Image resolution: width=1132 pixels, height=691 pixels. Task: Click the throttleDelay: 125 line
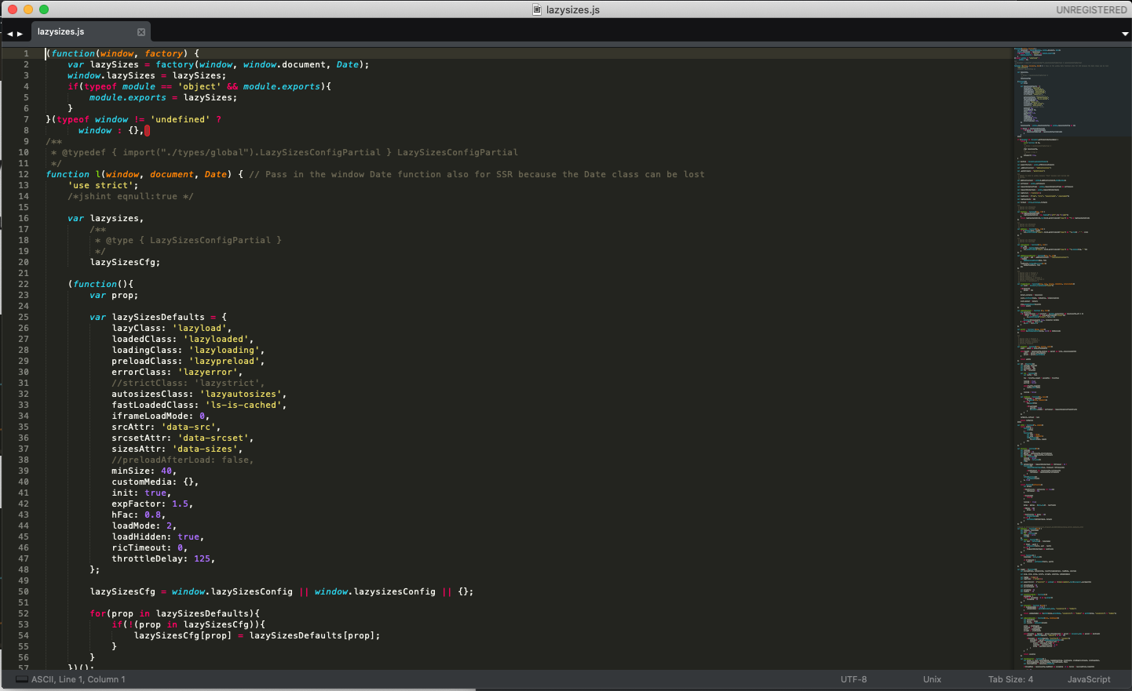click(x=163, y=558)
